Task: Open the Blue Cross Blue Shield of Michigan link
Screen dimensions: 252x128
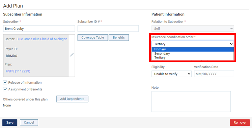Action: tap(42, 39)
